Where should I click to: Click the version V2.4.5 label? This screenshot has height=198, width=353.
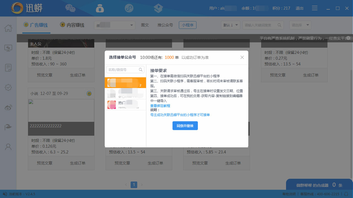[22, 194]
